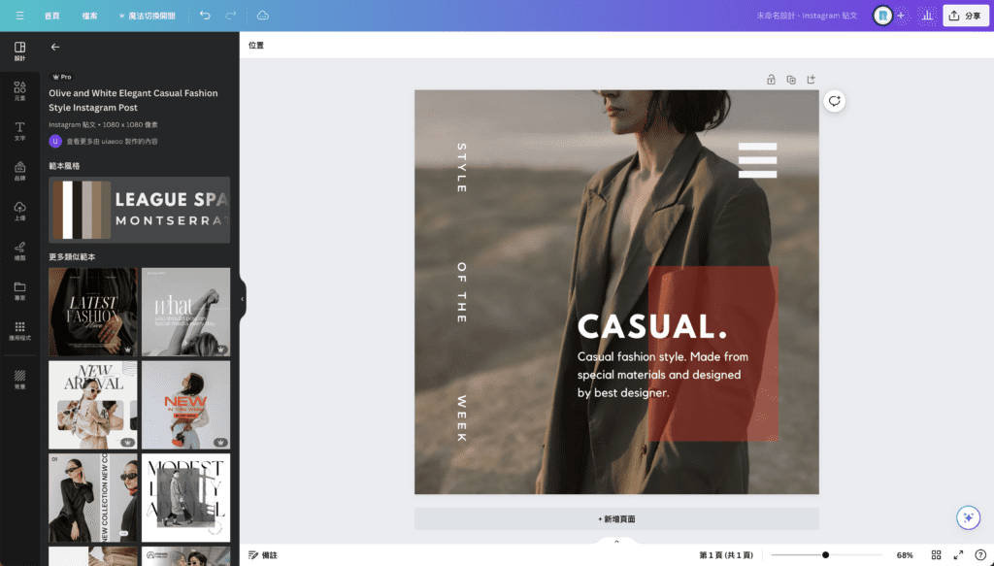This screenshot has width=994, height=566.
Task: Select the 文字 (Text) sidebar icon
Action: click(x=18, y=131)
